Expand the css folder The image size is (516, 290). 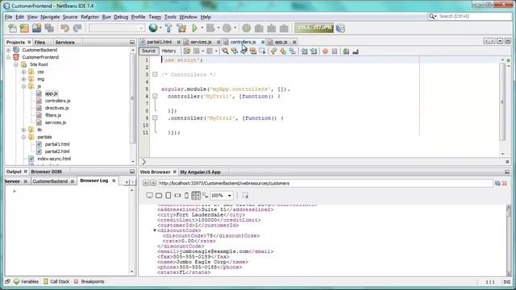click(x=23, y=72)
